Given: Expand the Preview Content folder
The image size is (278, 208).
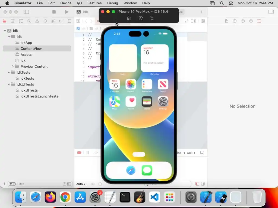Looking at the screenshot, I should (x=13, y=66).
